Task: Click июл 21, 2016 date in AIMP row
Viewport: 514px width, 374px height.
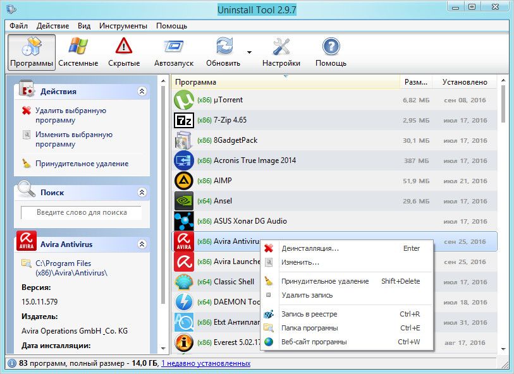Action: pyautogui.click(x=465, y=181)
